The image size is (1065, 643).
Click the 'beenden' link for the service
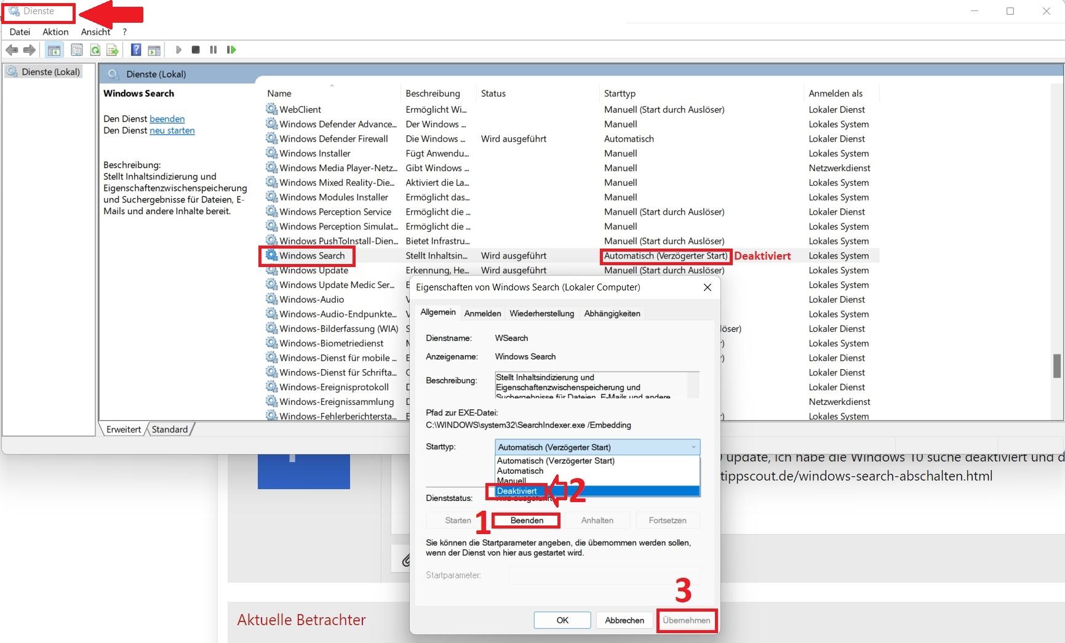tap(167, 119)
